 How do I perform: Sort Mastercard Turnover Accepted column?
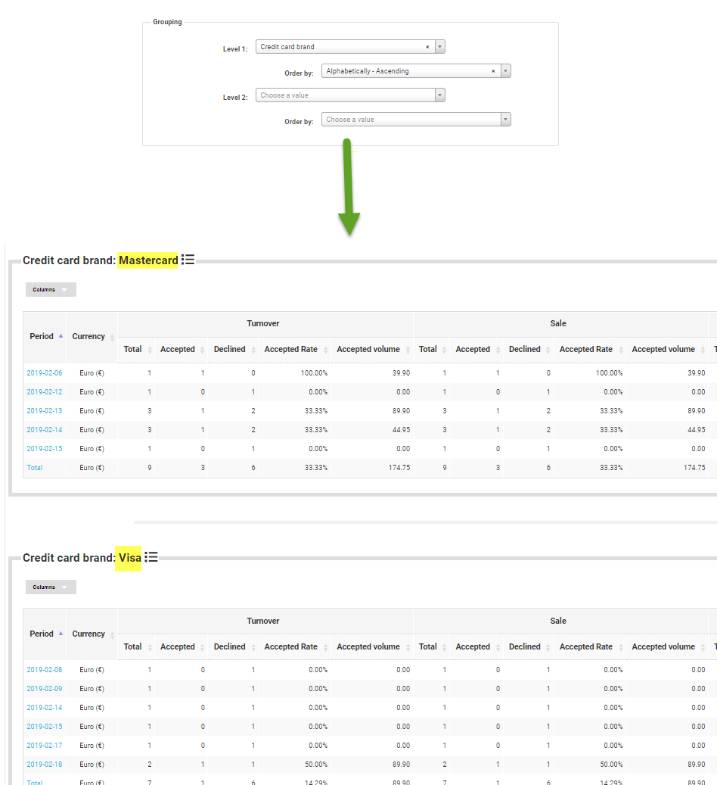181,350
